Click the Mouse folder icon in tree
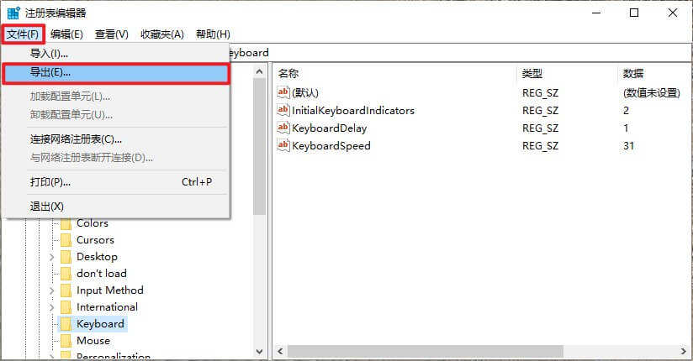This screenshot has width=693, height=361. pos(66,341)
